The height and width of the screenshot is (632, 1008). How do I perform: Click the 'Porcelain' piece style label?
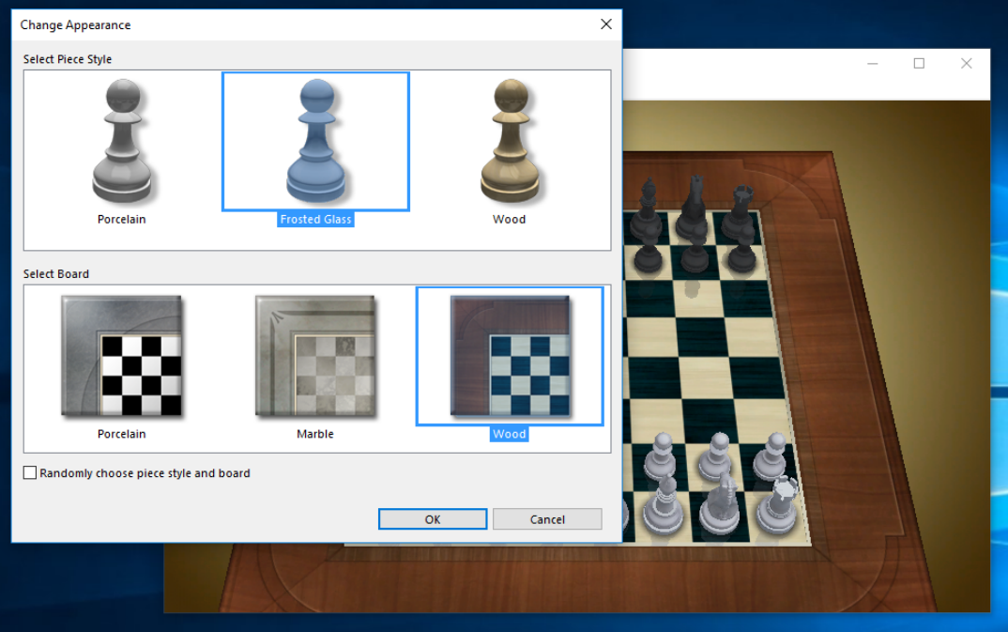coord(121,219)
